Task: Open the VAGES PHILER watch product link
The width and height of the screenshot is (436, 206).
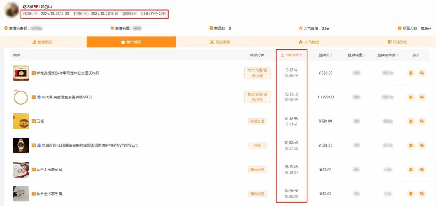Action: coord(90,145)
